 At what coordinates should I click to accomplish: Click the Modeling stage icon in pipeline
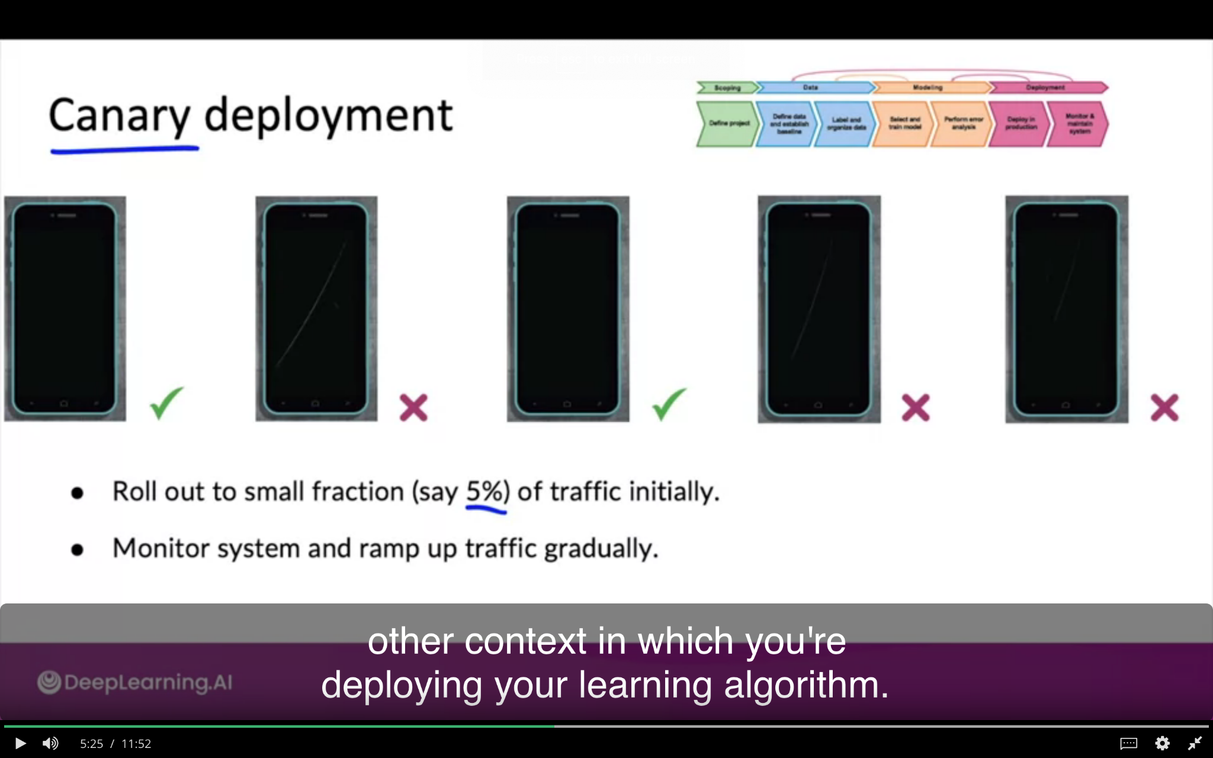coord(928,87)
